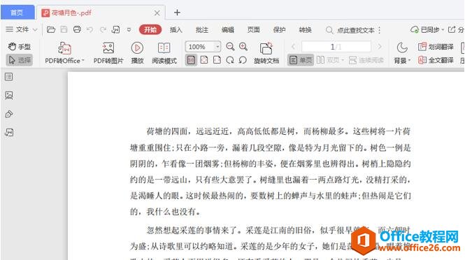Click the zoom in magnifier
Screen dimensions: 465x260
click(243, 47)
